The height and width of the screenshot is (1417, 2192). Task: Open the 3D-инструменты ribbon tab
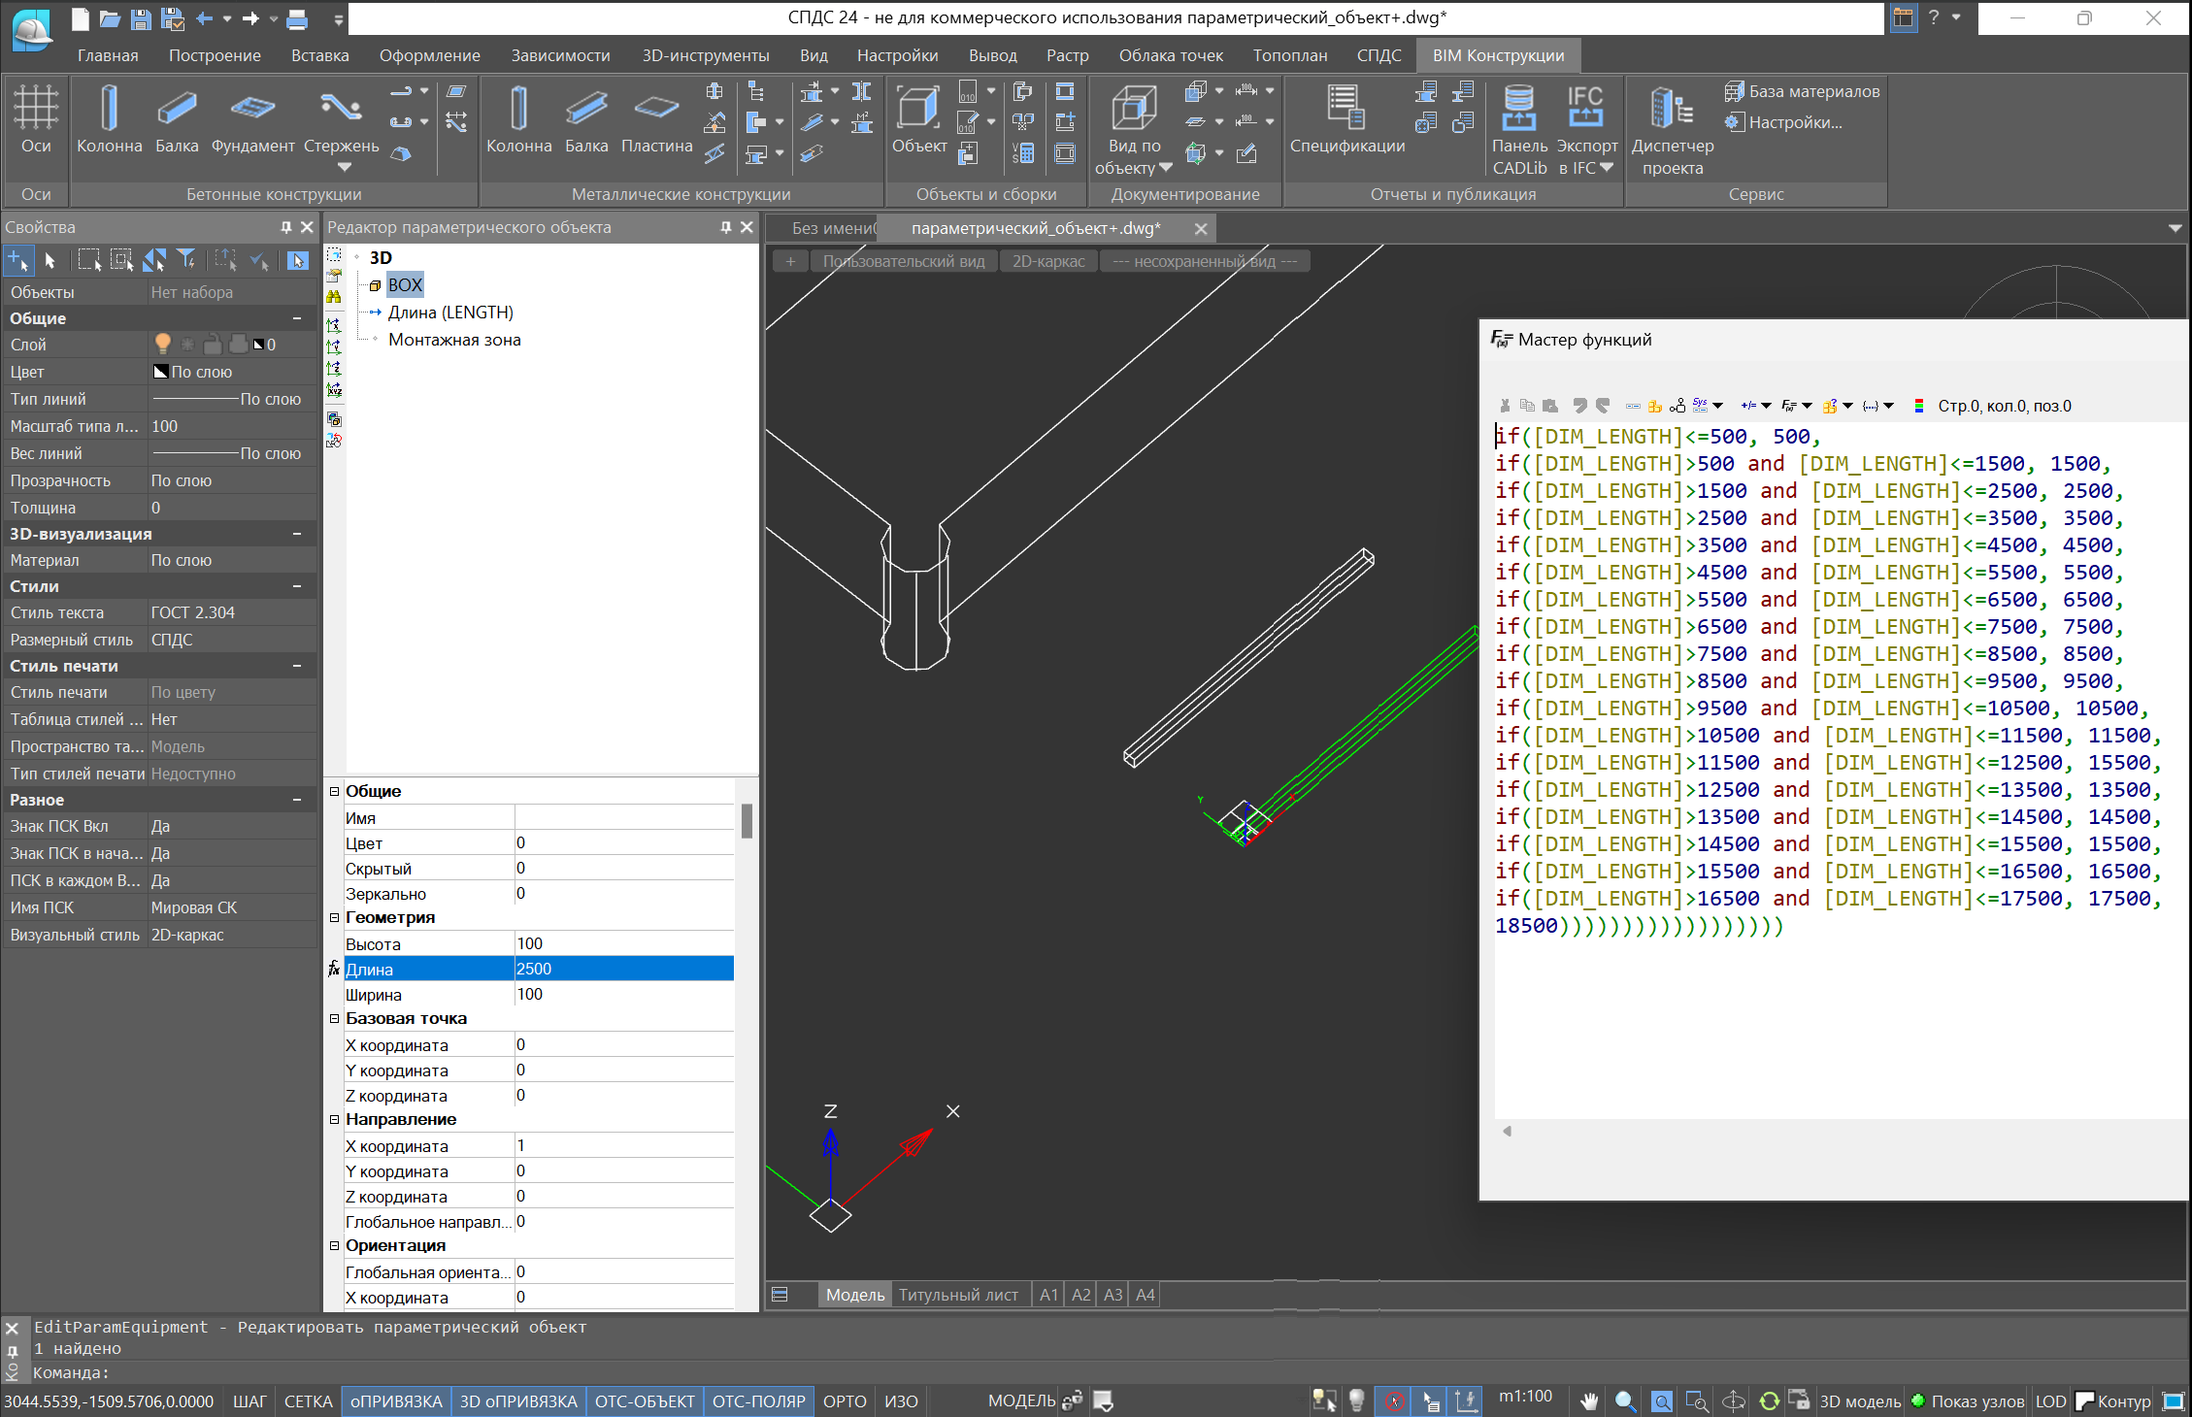tap(706, 55)
